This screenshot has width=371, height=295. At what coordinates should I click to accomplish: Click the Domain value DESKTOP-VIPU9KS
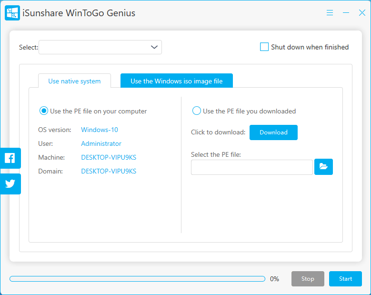[x=109, y=171]
